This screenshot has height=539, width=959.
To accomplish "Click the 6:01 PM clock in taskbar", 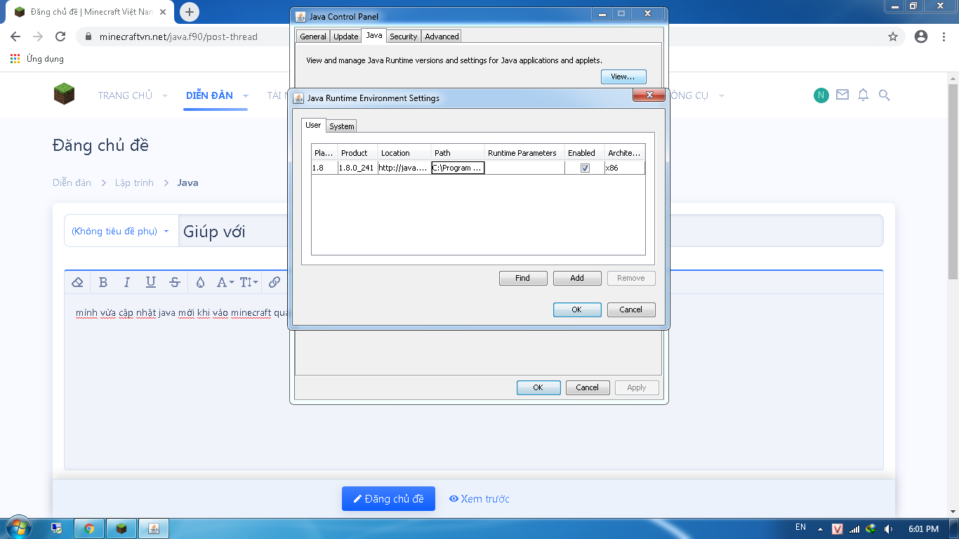I will [923, 528].
